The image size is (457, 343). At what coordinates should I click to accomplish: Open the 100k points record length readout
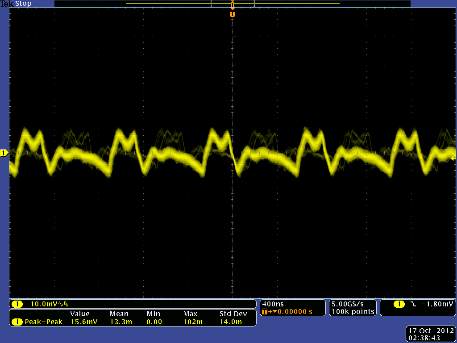coord(352,311)
